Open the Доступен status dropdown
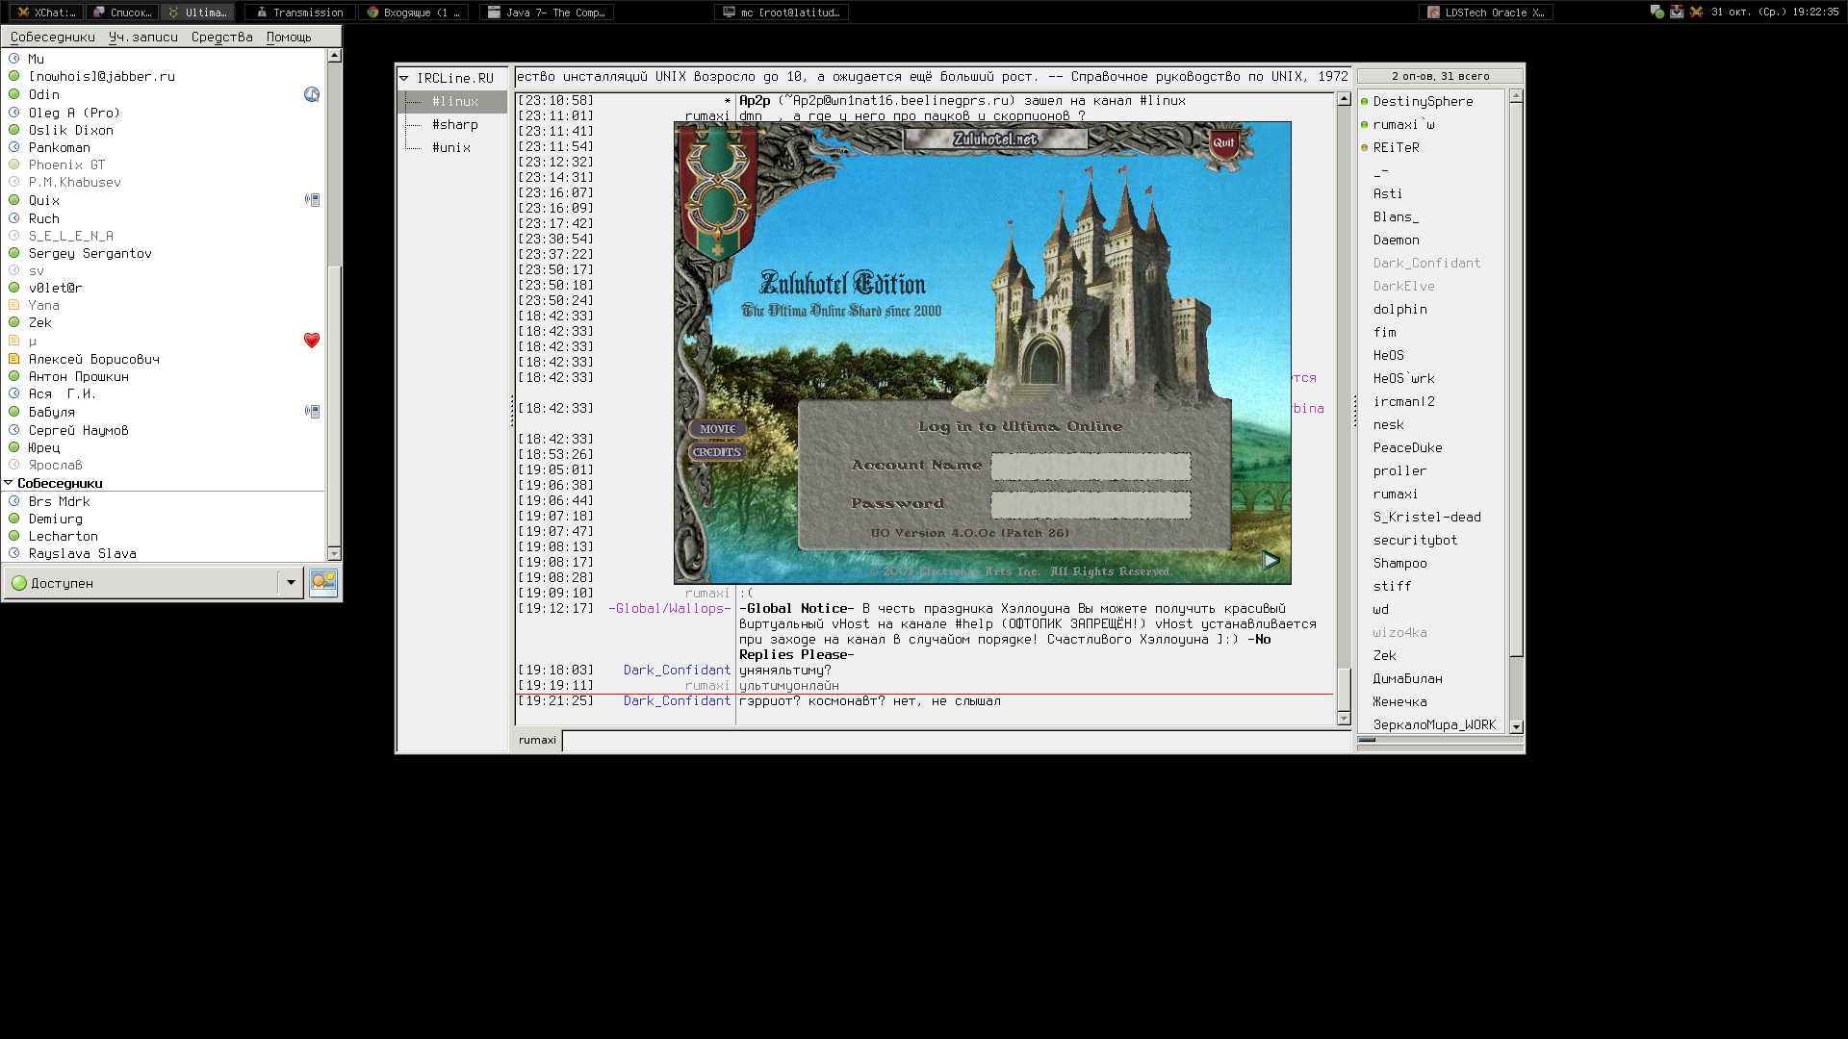The width and height of the screenshot is (1848, 1039). click(291, 582)
